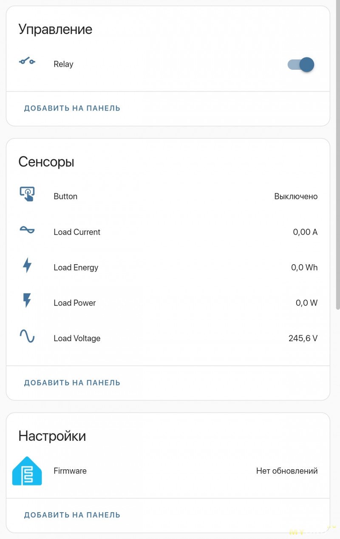Viewport: 340px width, 539px height.
Task: Open the Firmware update entity
Action: [70, 471]
